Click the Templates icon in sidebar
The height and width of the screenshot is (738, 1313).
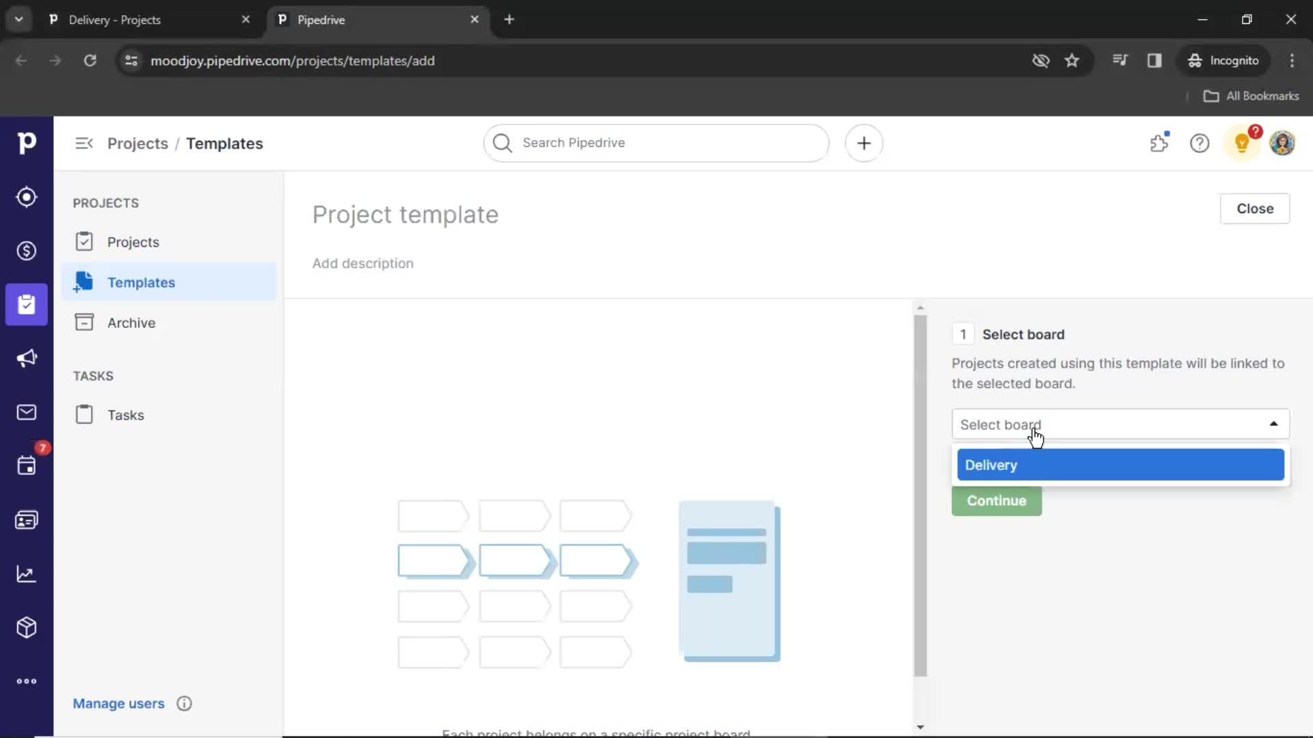pos(83,282)
